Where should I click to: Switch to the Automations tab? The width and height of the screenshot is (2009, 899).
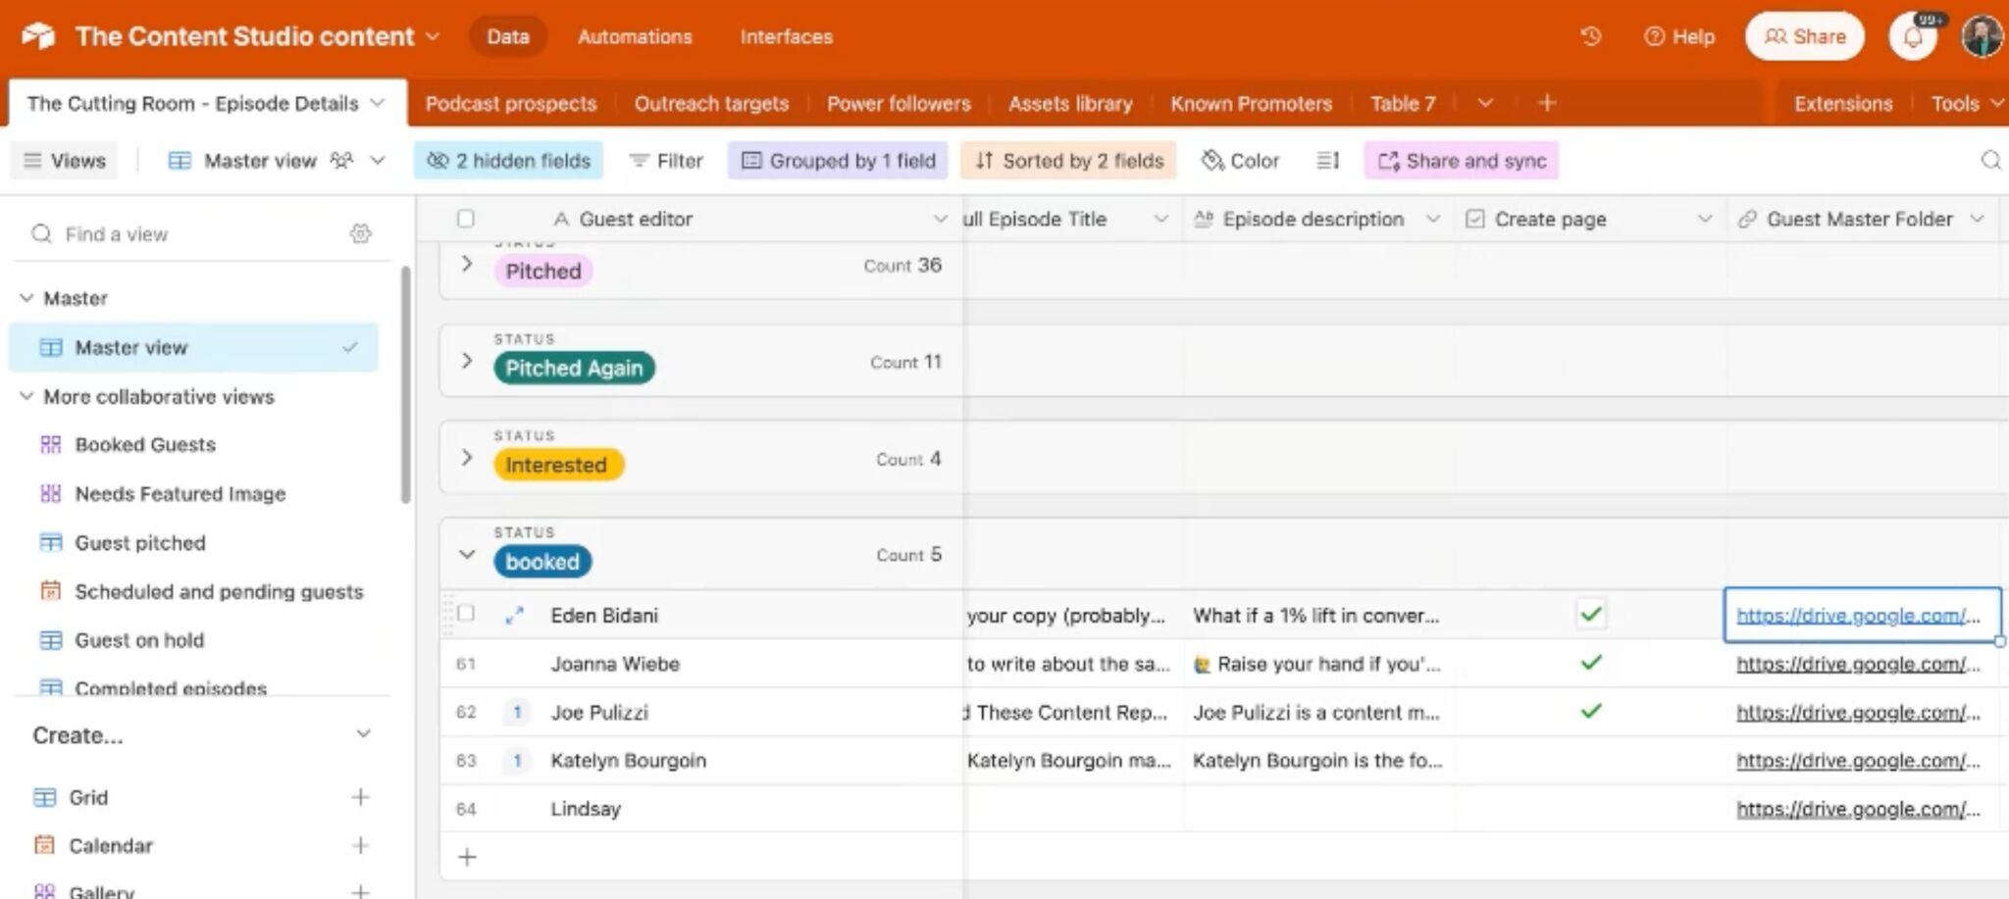[x=634, y=36]
